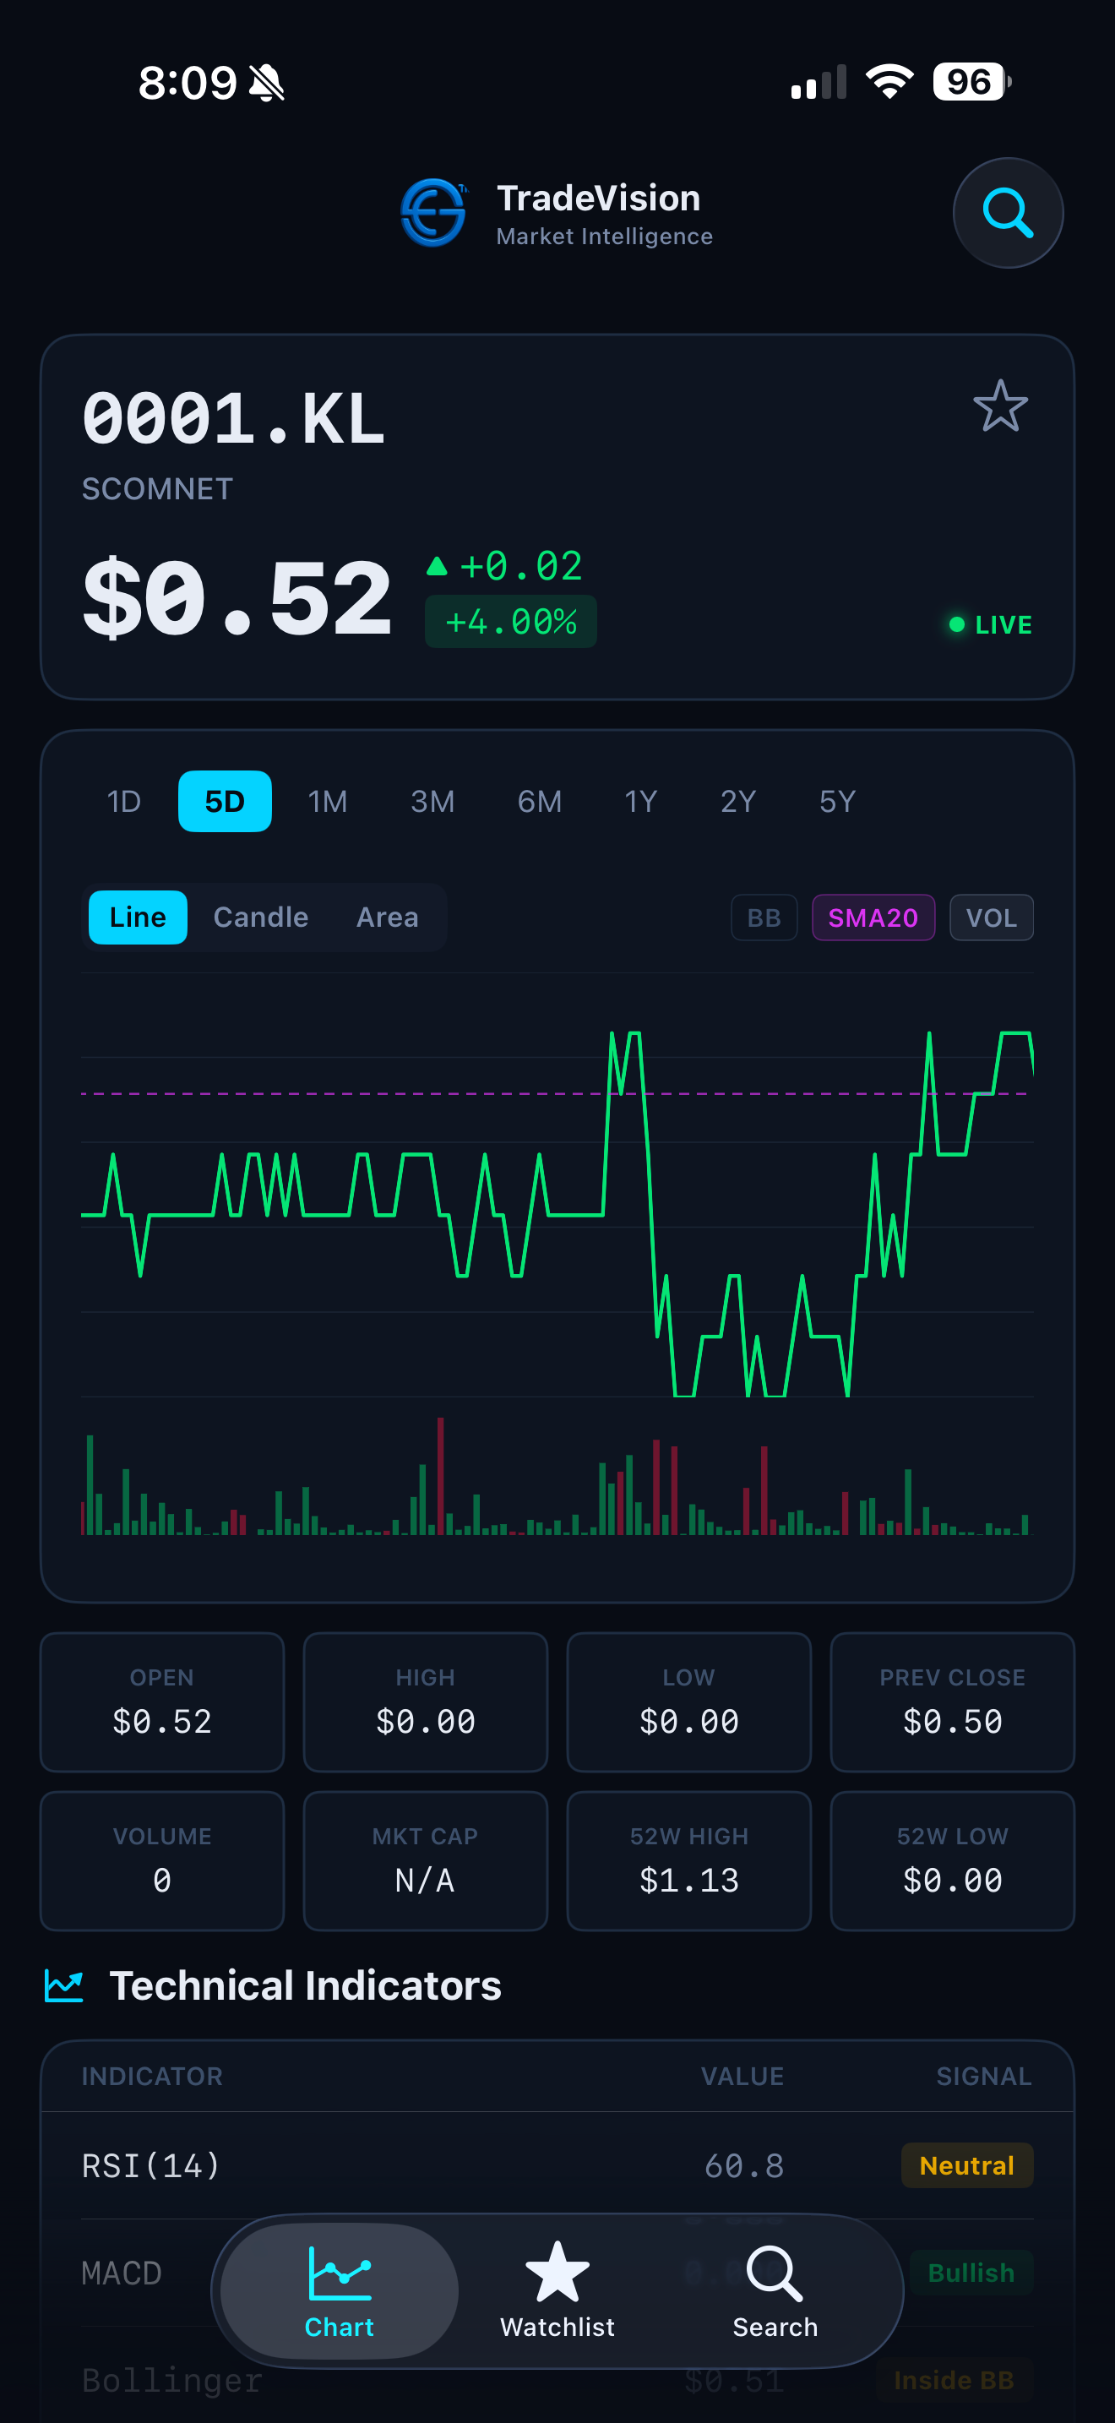
Task: Tap the 52W LOW $0.00 card
Action: (952, 1861)
